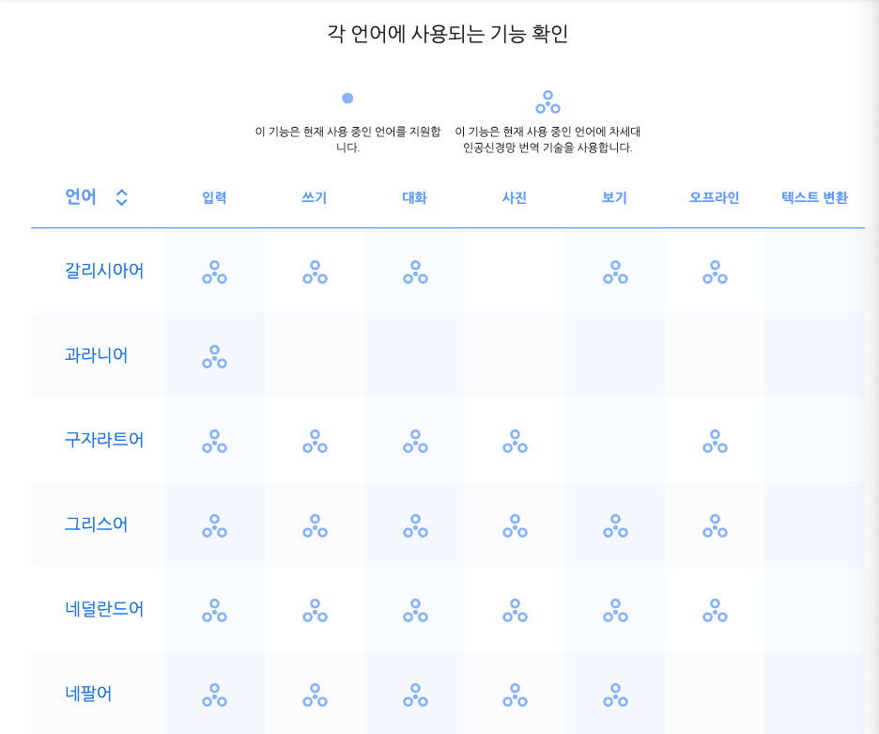Image resolution: width=879 pixels, height=734 pixels.
Task: Click 네팔어 대화 neural icon
Action: (415, 695)
